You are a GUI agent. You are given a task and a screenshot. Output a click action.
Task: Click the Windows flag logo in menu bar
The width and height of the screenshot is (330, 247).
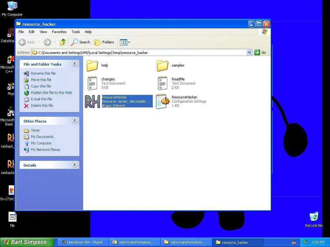[x=264, y=32]
